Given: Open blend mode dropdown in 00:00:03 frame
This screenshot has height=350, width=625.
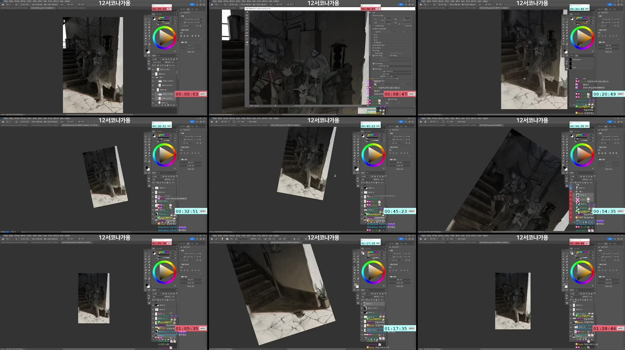Looking at the screenshot, I should pyautogui.click(x=158, y=63).
